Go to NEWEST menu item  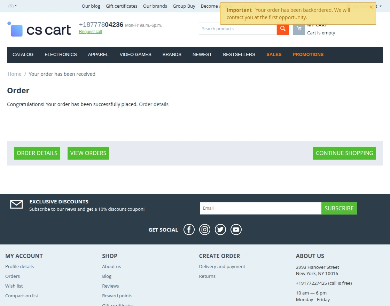(202, 54)
